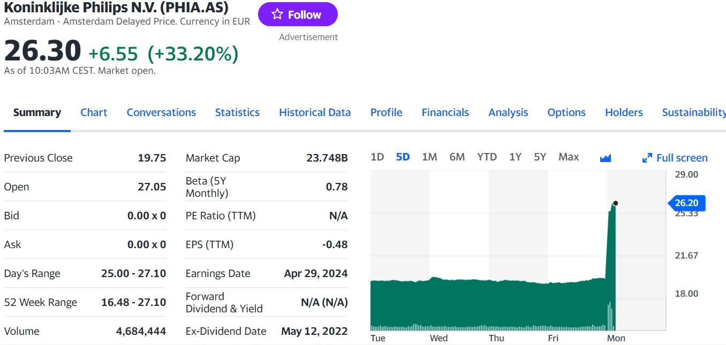Viewport: 726px width, 345px height.
Task: Click the Open value 27.05
Action: tap(152, 187)
